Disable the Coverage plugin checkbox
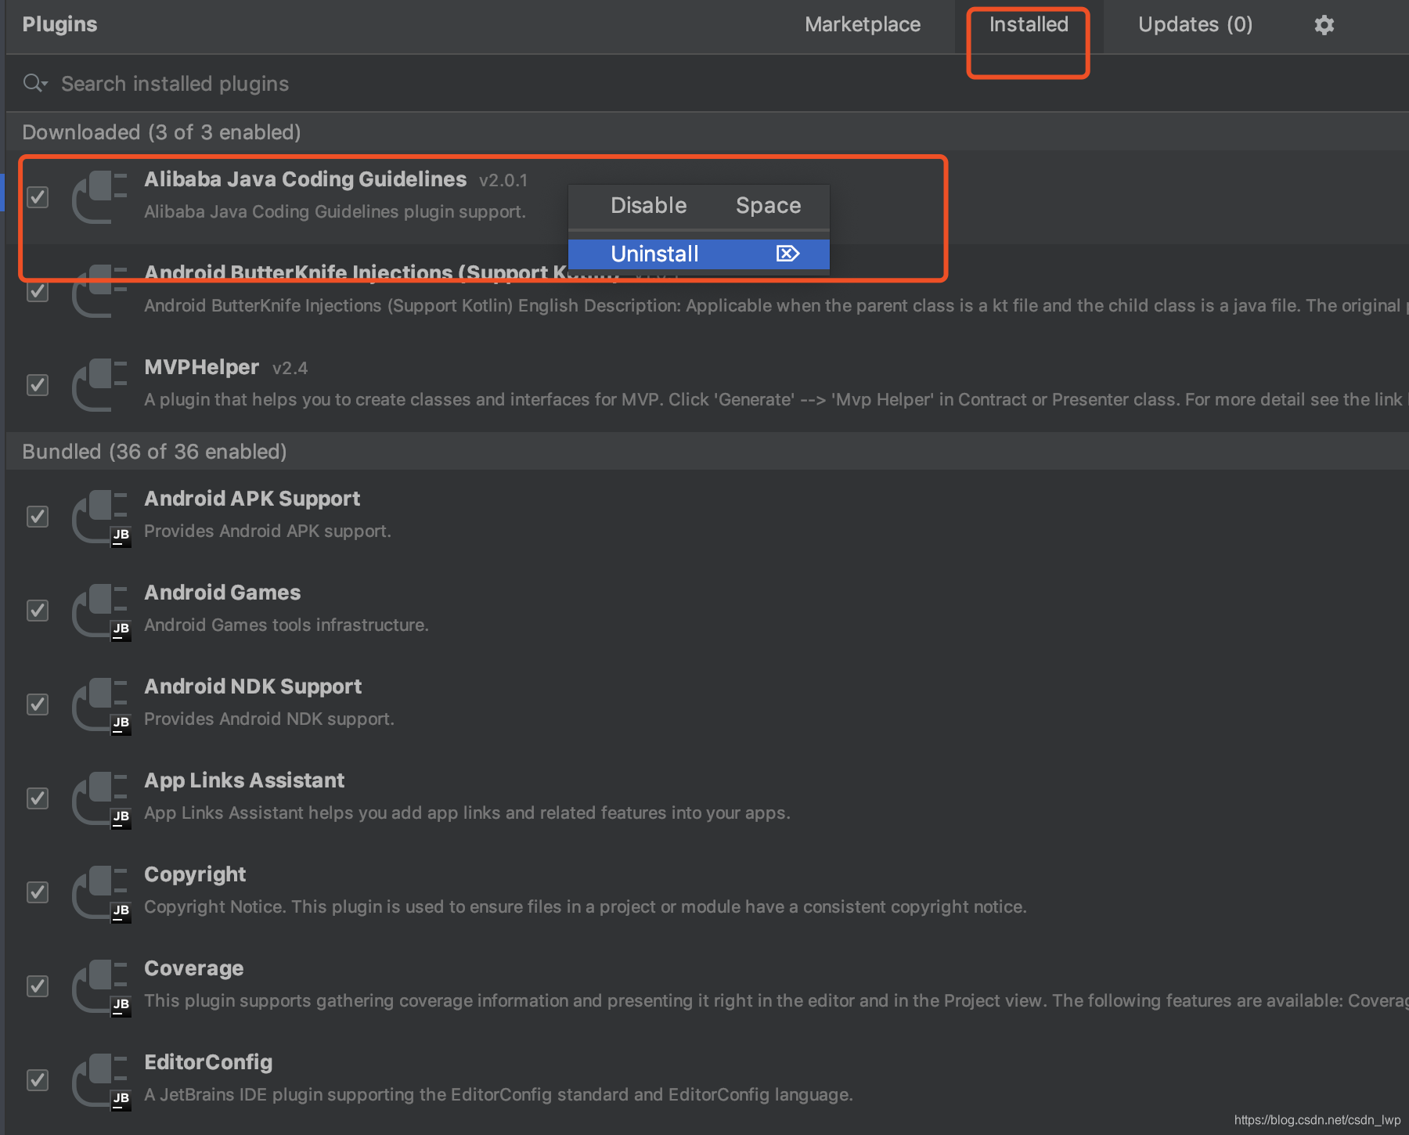1409x1135 pixels. coord(38,986)
